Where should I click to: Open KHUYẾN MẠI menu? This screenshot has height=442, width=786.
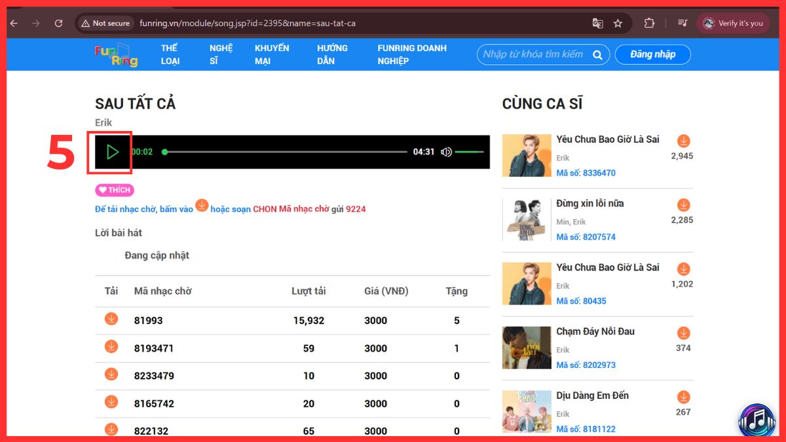(272, 54)
